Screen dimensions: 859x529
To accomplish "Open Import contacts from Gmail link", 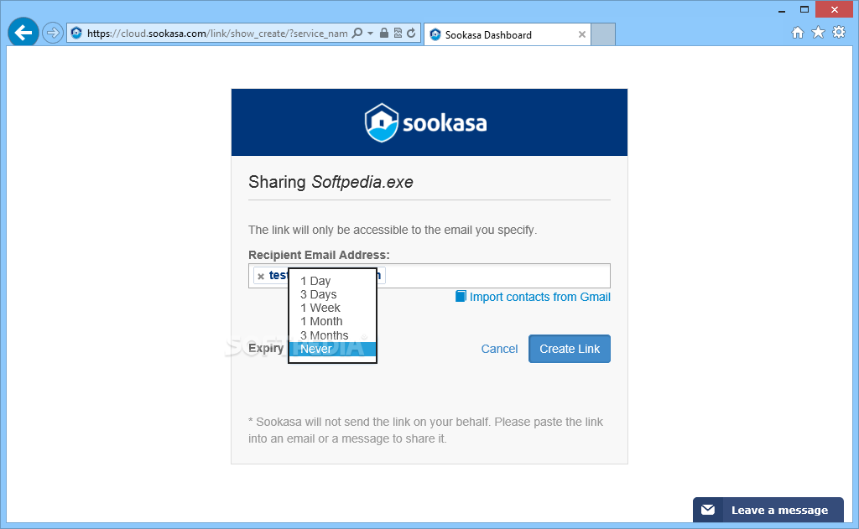I will pyautogui.click(x=539, y=297).
